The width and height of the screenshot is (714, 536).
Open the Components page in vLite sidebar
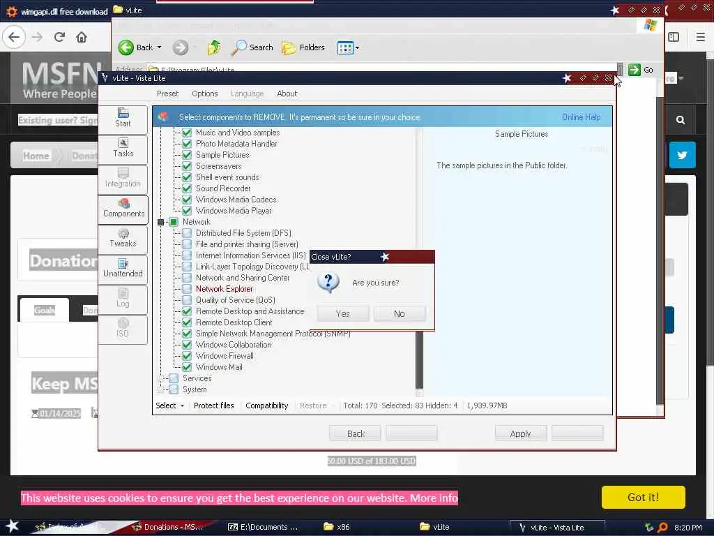coord(123,208)
